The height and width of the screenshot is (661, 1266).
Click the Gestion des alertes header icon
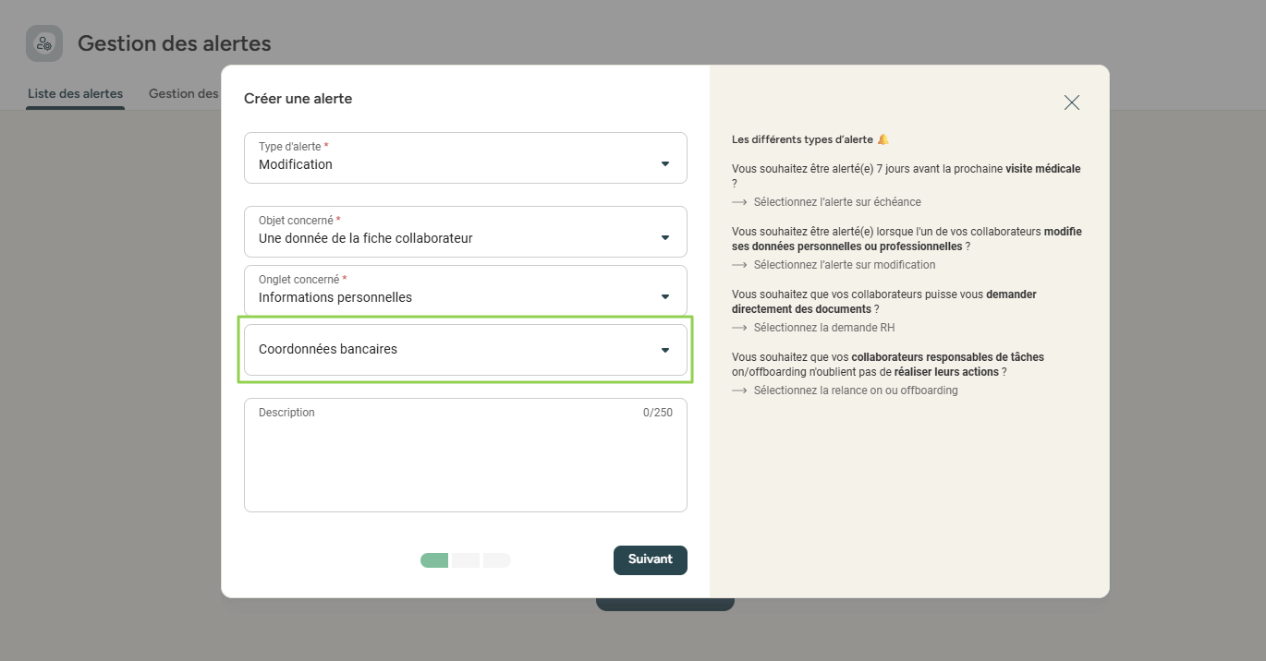[x=44, y=43]
